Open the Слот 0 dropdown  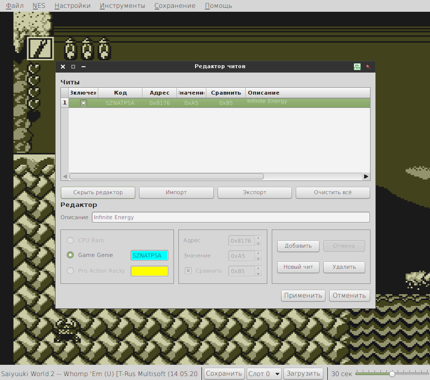point(263,374)
